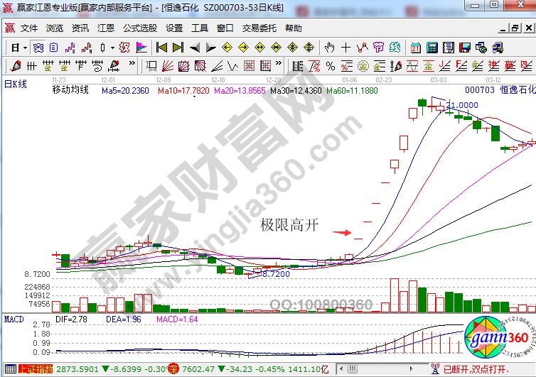Click the calendar date icon
The image size is (536, 377).
coord(415,48)
